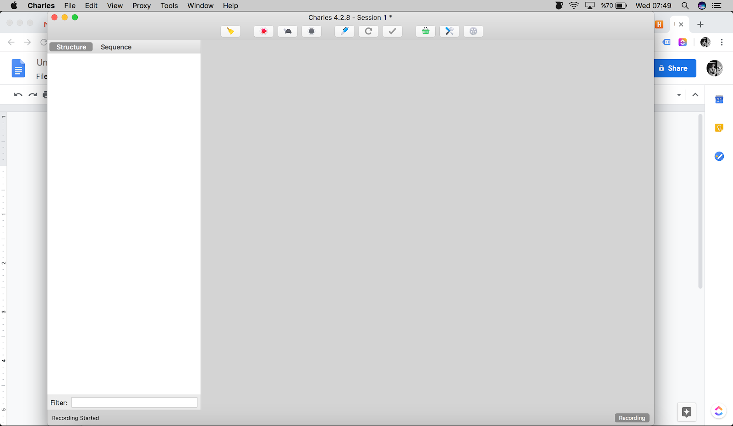The image size is (733, 426).
Task: Enable breakpoints using the hexagon icon
Action: pyautogui.click(x=312, y=31)
